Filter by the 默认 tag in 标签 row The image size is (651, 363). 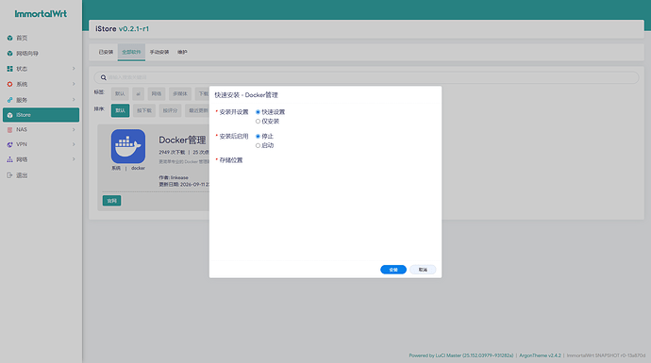(120, 93)
